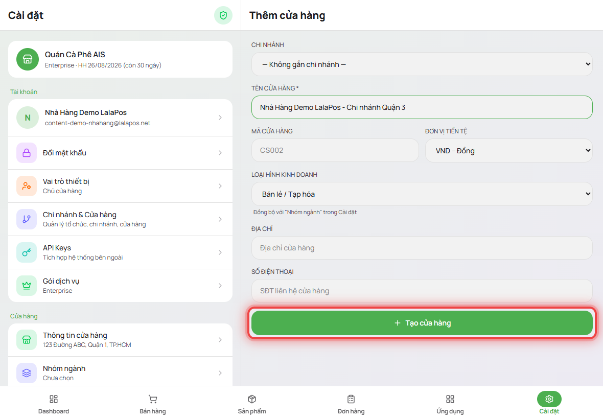Focus the Số điện thoại input field
Viewport: 603px width, 419px height.
422,291
